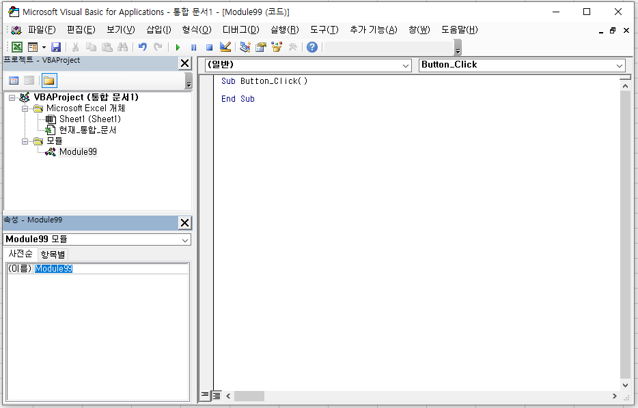Open the Module99 모듈 object dropdown
The image size is (638, 408).
pyautogui.click(x=185, y=239)
